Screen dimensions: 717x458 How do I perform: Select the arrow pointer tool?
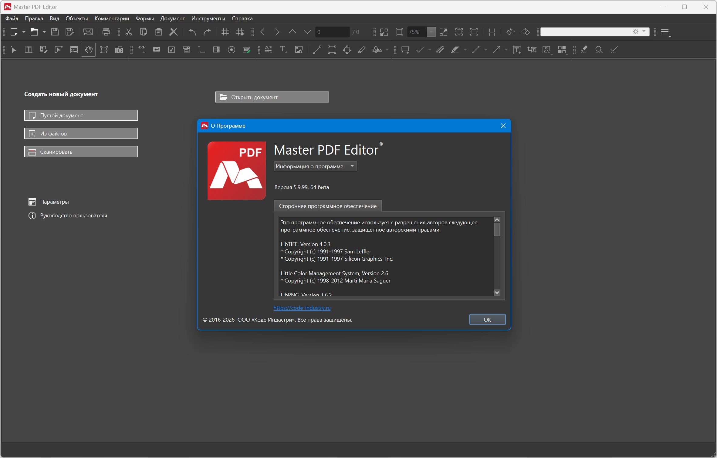(14, 50)
